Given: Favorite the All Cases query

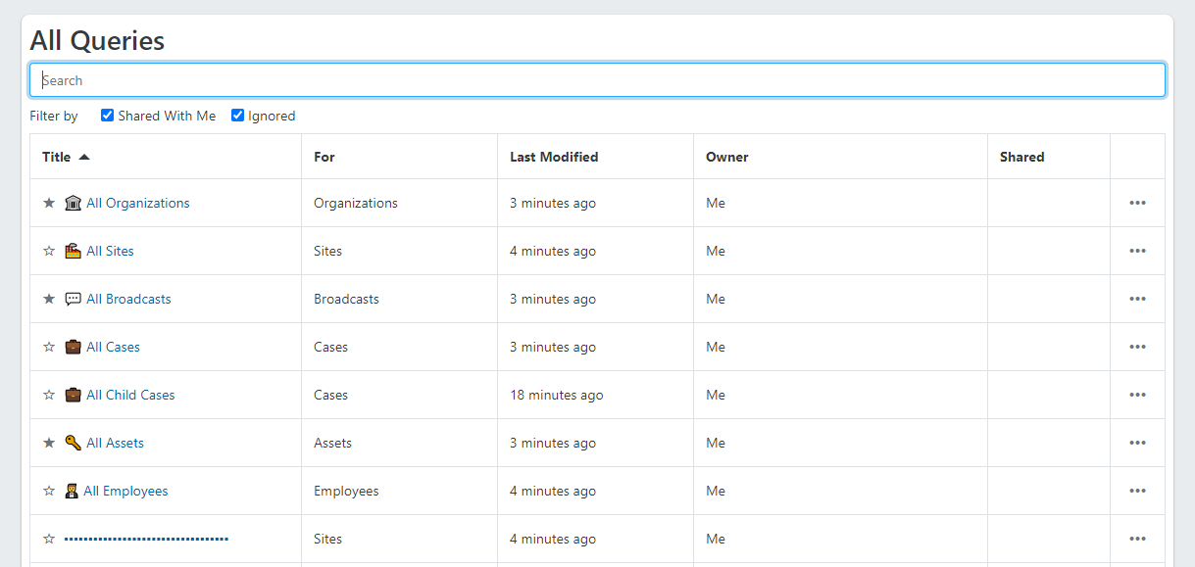Looking at the screenshot, I should 49,347.
